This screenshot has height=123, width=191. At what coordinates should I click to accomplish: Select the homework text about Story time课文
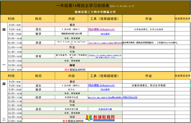[150, 43]
